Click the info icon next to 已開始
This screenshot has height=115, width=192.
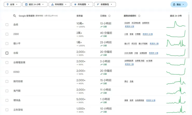click(x=109, y=16)
